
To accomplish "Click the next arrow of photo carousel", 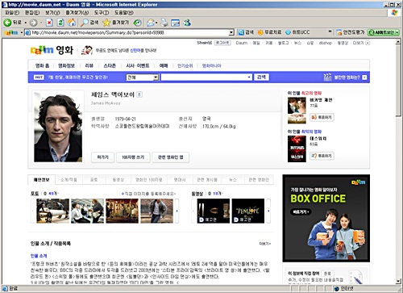I will [x=177, y=211].
